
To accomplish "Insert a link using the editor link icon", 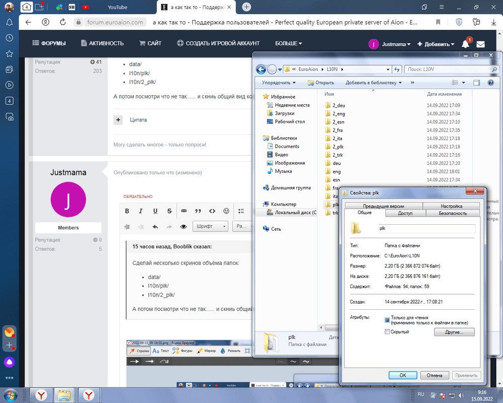I will pyautogui.click(x=184, y=211).
